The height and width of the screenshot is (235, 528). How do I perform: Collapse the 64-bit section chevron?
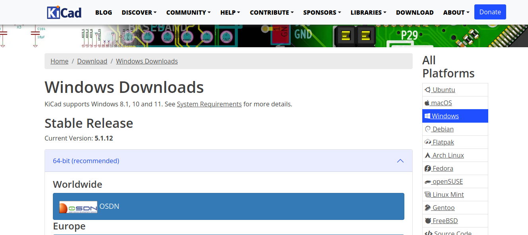pos(400,161)
